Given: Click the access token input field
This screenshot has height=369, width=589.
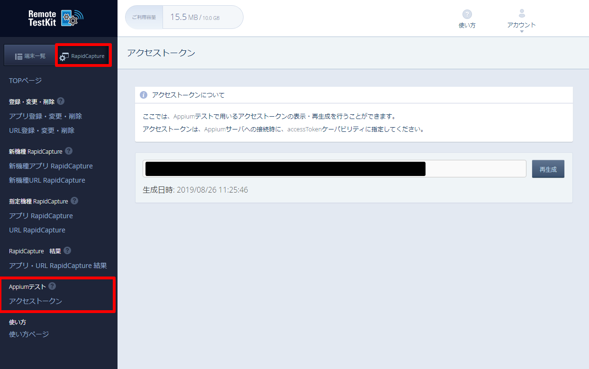Looking at the screenshot, I should 335,169.
